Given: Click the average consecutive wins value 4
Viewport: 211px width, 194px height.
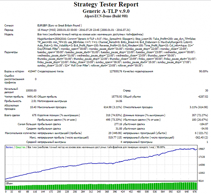Looking at the screenshot, I should (121, 142).
